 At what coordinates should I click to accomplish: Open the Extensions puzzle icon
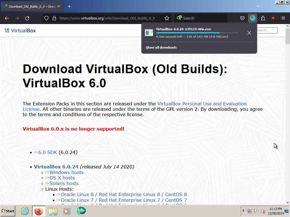pos(263,18)
